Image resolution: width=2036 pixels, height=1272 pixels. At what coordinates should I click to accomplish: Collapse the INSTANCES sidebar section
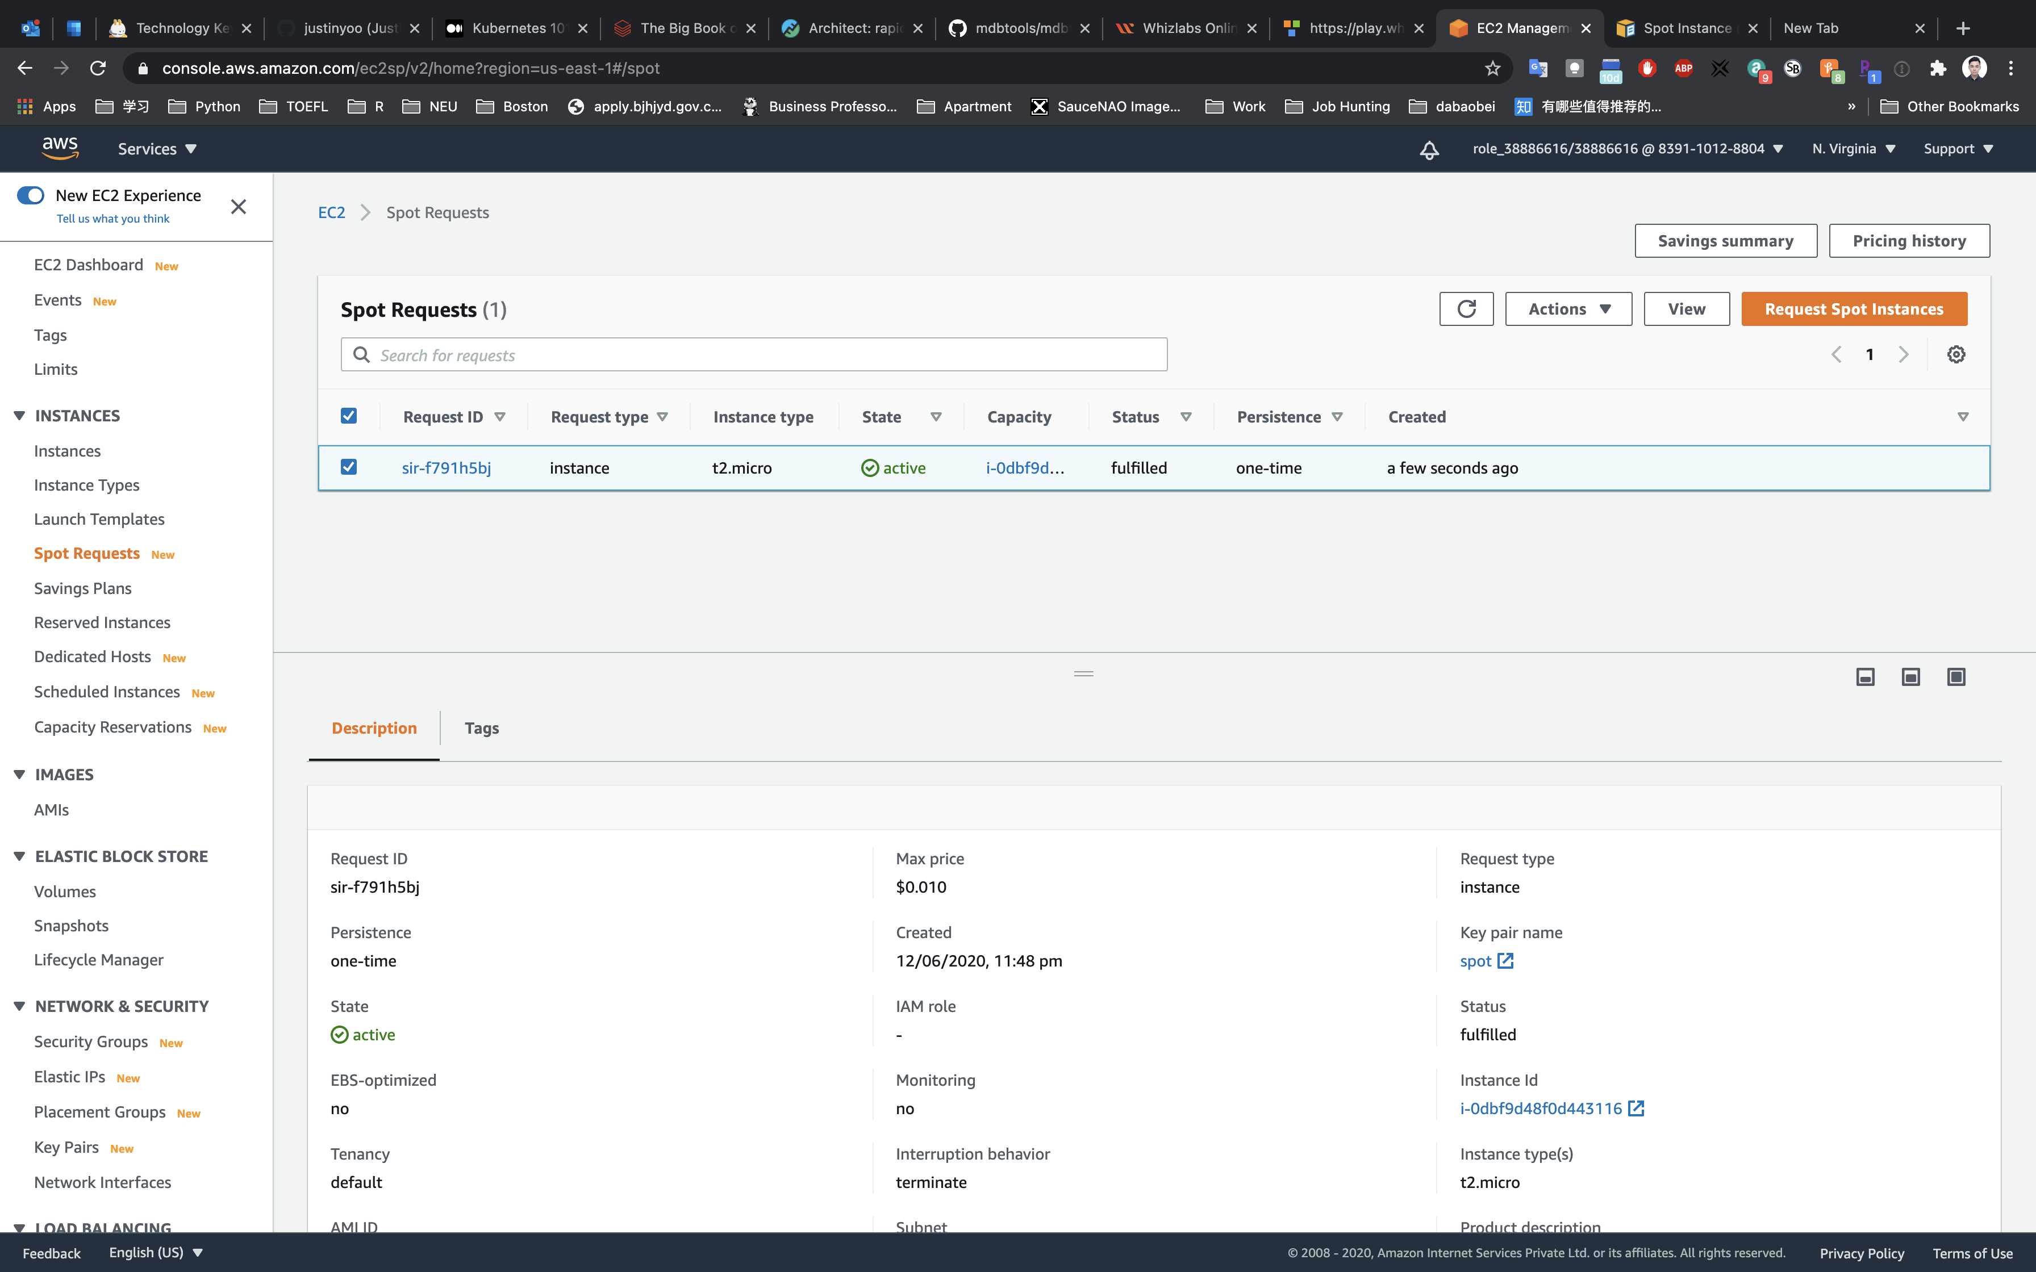[x=19, y=416]
